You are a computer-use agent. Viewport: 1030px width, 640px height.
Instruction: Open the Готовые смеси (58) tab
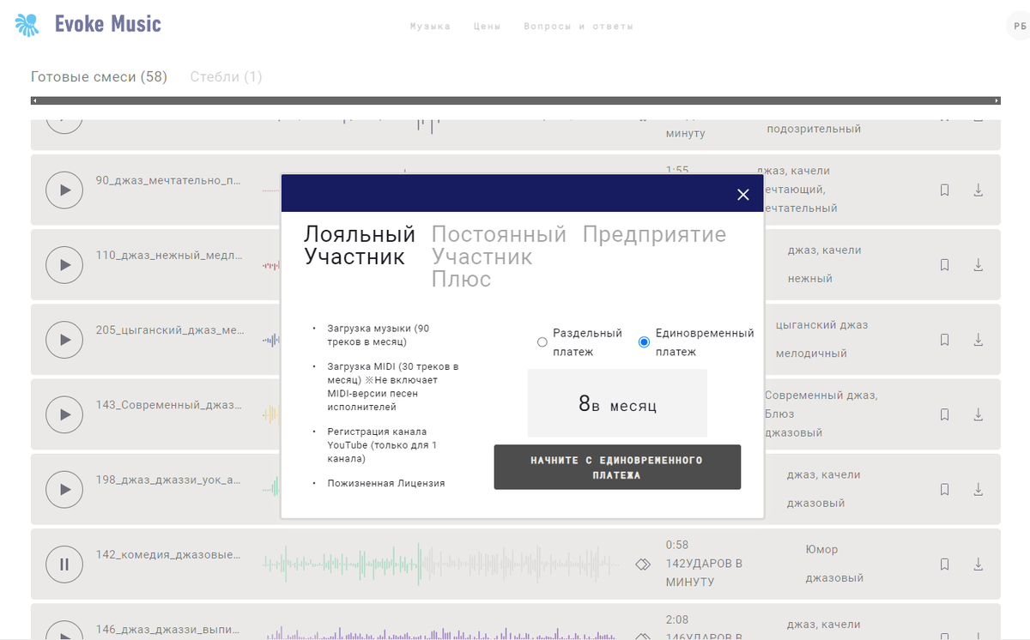(98, 76)
